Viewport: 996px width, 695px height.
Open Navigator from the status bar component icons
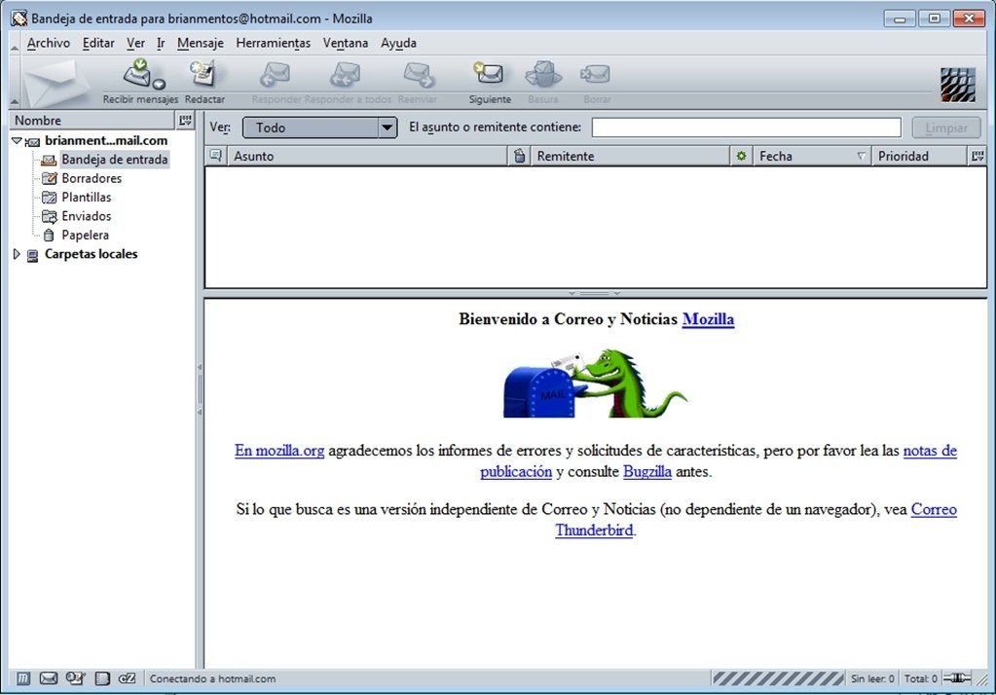pos(22,678)
